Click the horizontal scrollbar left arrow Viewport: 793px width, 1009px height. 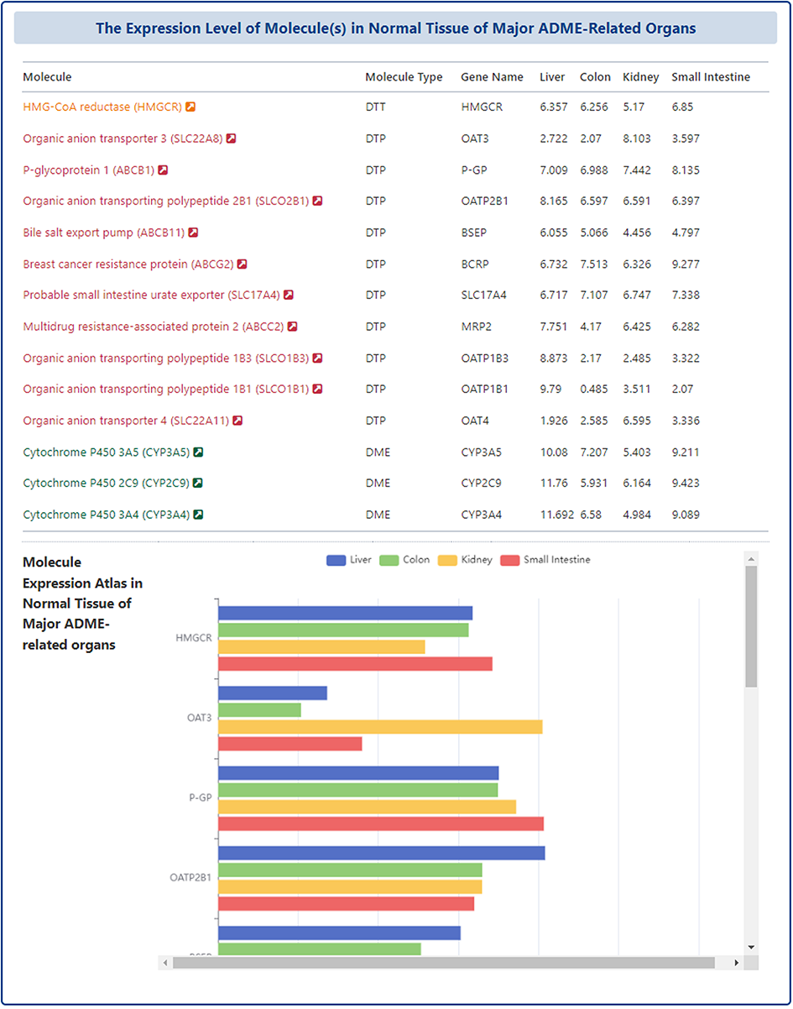[165, 962]
